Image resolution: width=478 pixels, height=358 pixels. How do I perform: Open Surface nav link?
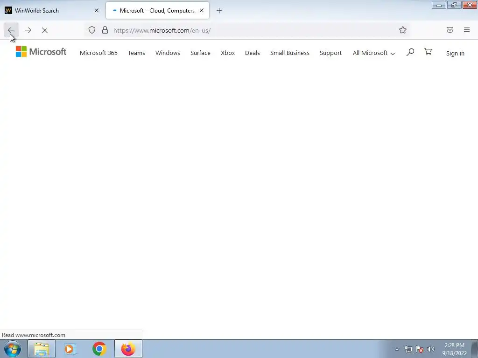tap(200, 53)
